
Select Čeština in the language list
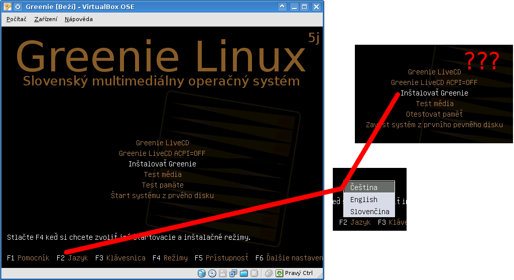369,187
